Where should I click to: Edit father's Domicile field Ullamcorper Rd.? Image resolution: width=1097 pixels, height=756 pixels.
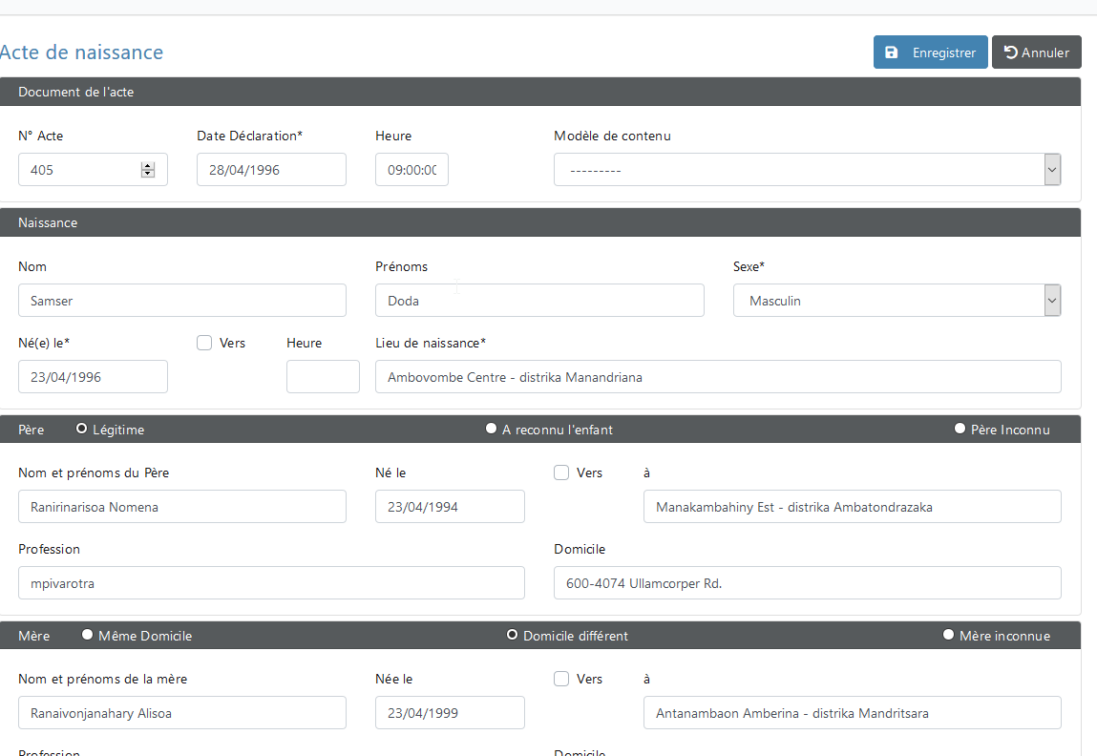808,583
